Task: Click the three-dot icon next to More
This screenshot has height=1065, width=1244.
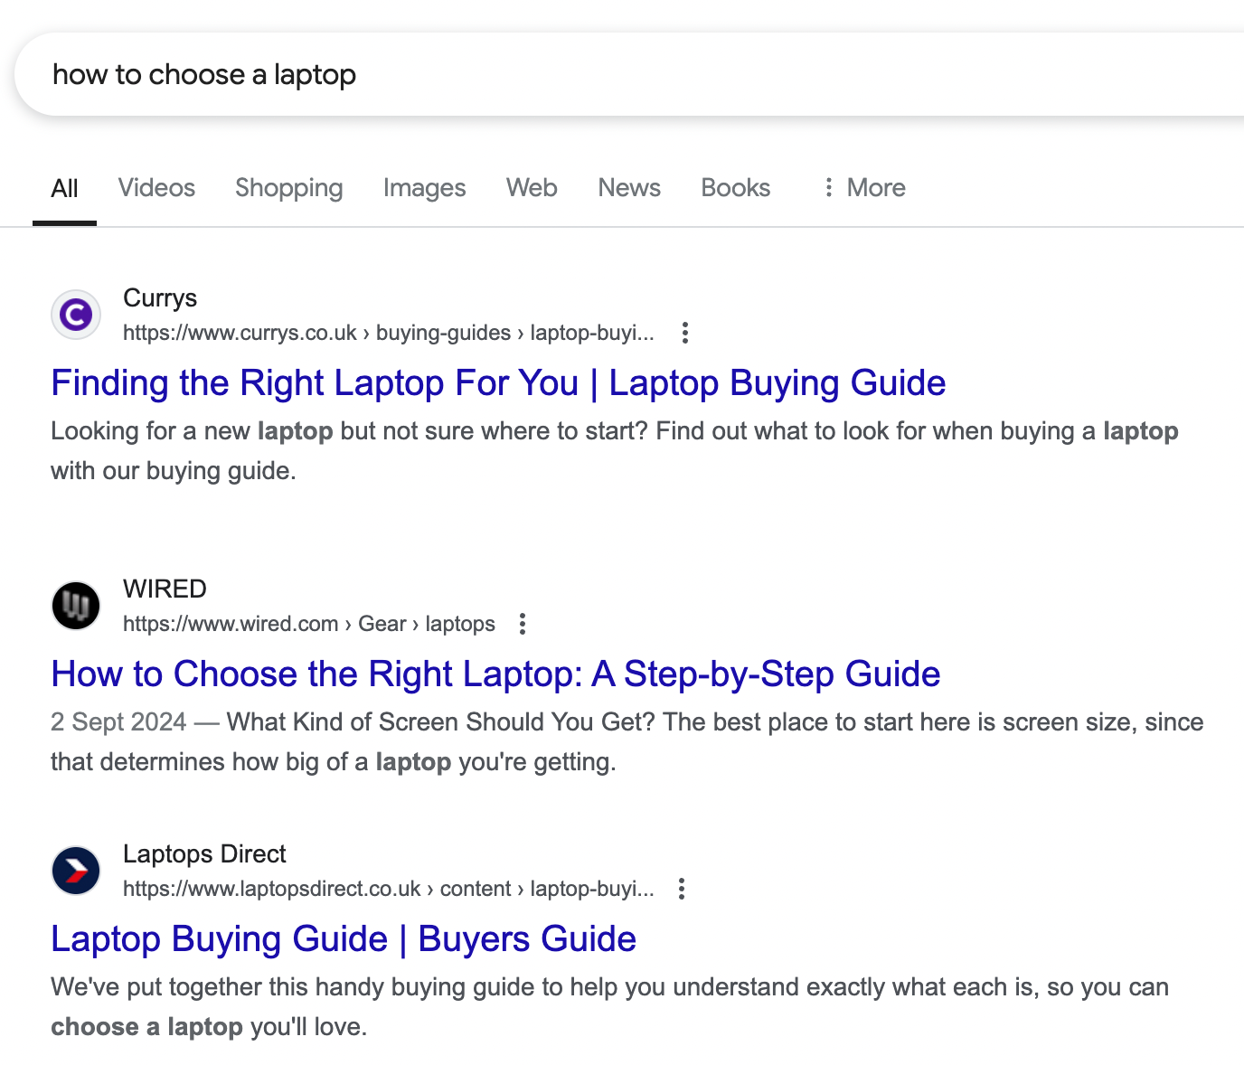Action: pyautogui.click(x=828, y=187)
